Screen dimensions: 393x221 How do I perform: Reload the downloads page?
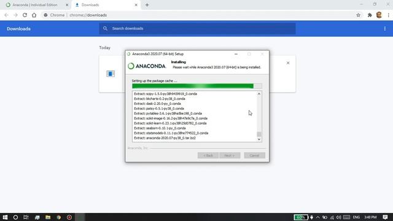pos(25,15)
